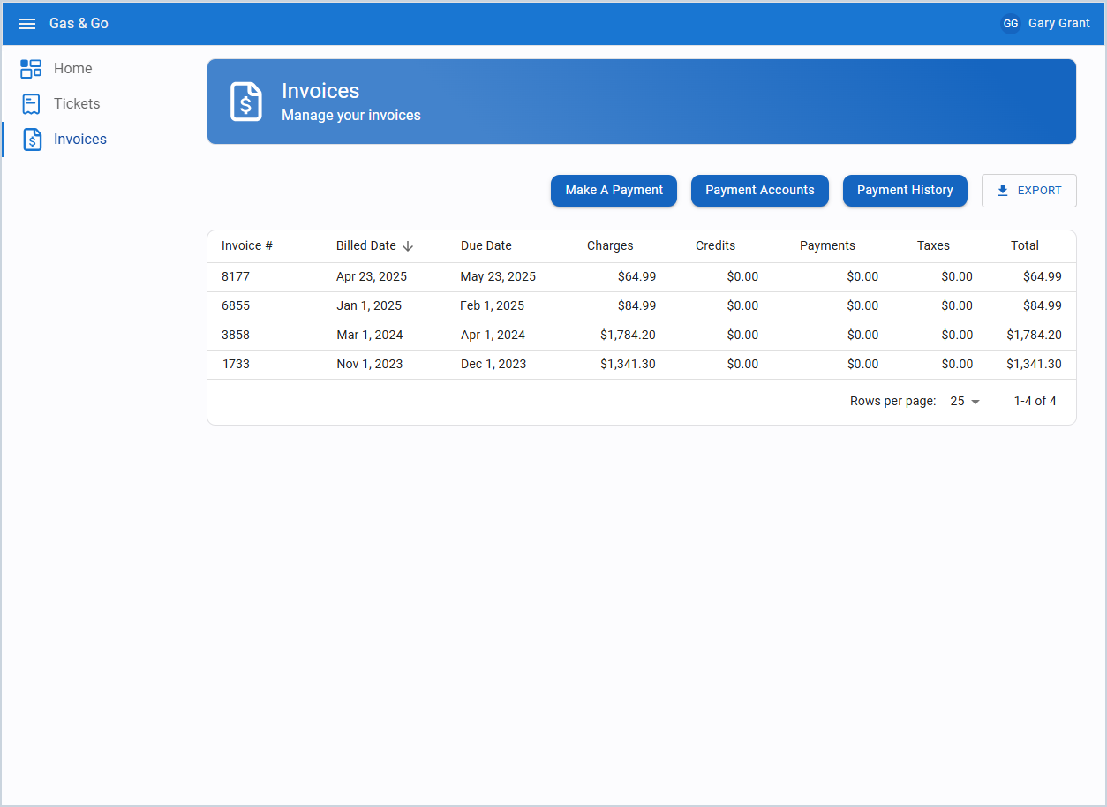Click the Make A Payment button
The image size is (1107, 807).
[614, 190]
